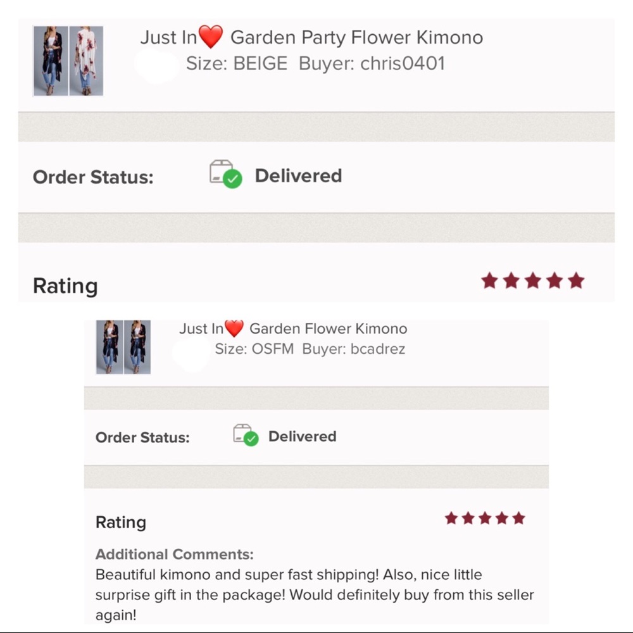633x633 pixels.
Task: Click the Size: BEIGE label
Action: pyautogui.click(x=237, y=63)
